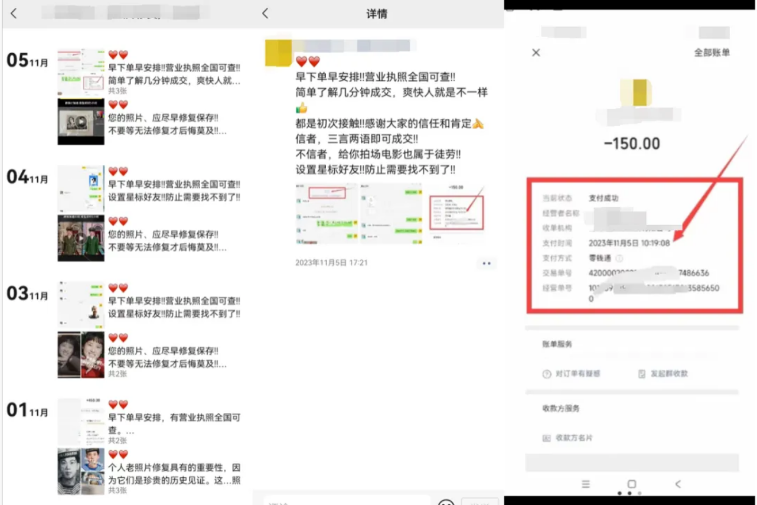Go back from the moments list panel
The width and height of the screenshot is (757, 505).
(x=14, y=13)
